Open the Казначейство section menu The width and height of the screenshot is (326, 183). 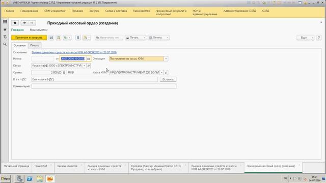(142, 11)
